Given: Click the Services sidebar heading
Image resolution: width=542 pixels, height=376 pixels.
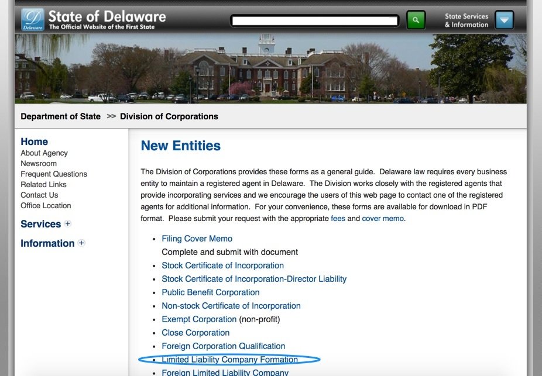Looking at the screenshot, I should [x=41, y=224].
